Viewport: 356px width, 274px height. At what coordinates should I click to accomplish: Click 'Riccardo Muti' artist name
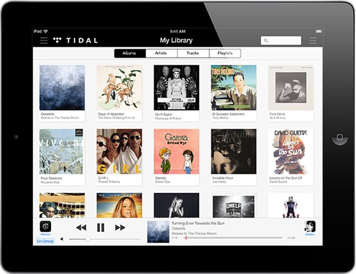(x=50, y=182)
